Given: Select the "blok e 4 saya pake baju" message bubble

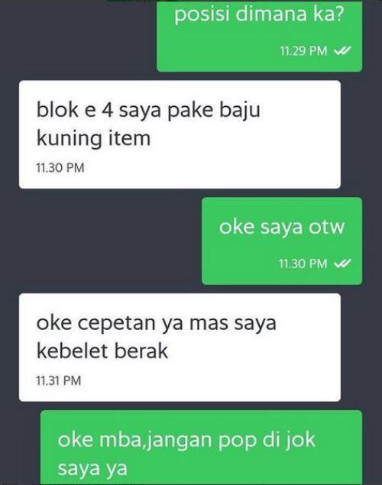Looking at the screenshot, I should click(x=180, y=134).
